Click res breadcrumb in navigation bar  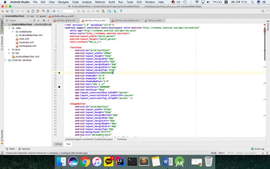30,16
